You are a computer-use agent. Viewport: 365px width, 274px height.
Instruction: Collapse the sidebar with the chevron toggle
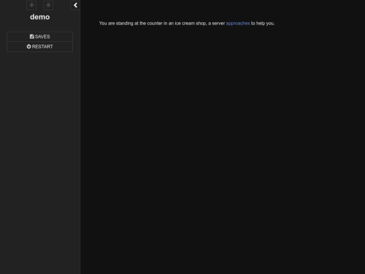76,5
